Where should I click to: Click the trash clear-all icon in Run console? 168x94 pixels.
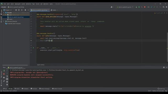7,85
